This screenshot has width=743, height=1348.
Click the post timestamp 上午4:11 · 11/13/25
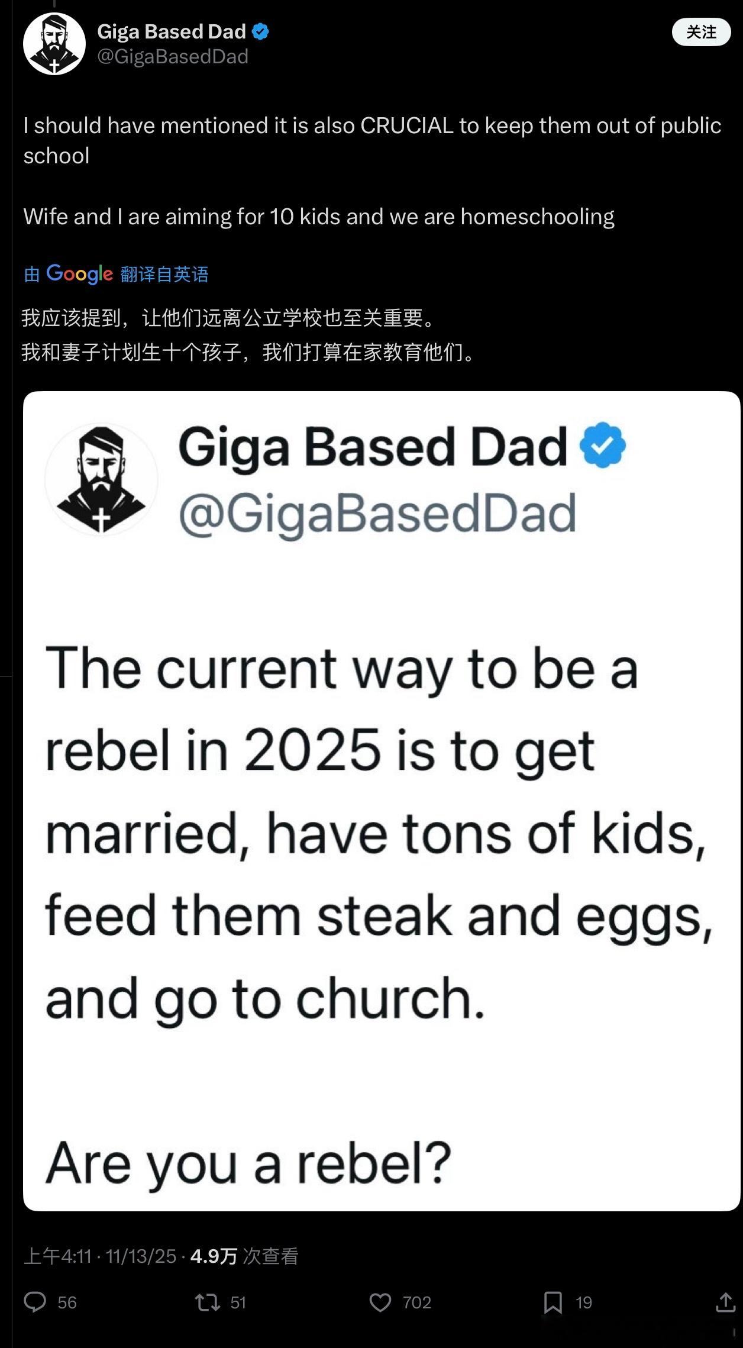[x=100, y=1256]
